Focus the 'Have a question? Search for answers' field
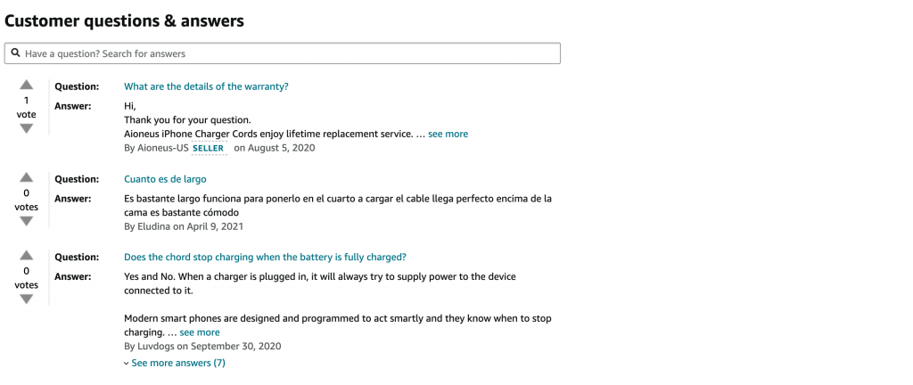Image resolution: width=913 pixels, height=385 pixels. 283,53
